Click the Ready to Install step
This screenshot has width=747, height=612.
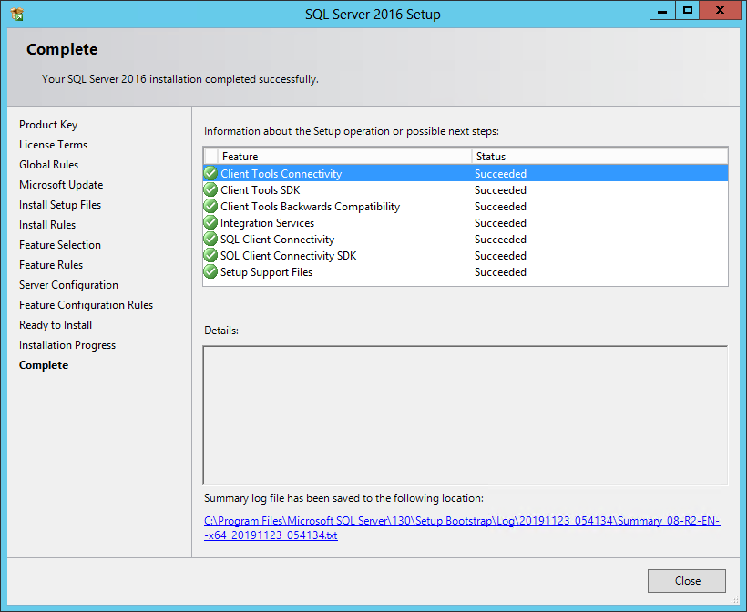56,325
